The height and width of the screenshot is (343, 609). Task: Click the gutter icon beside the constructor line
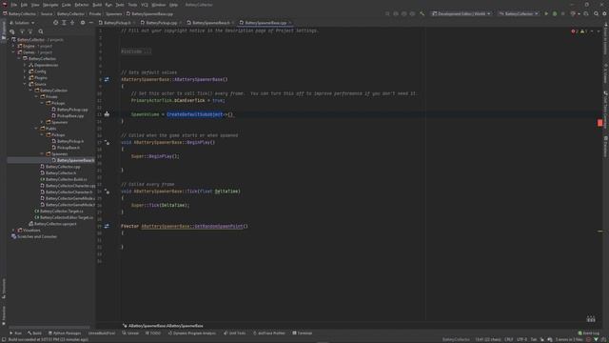[x=107, y=79]
